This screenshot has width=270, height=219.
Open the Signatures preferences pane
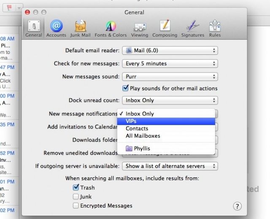193,29
